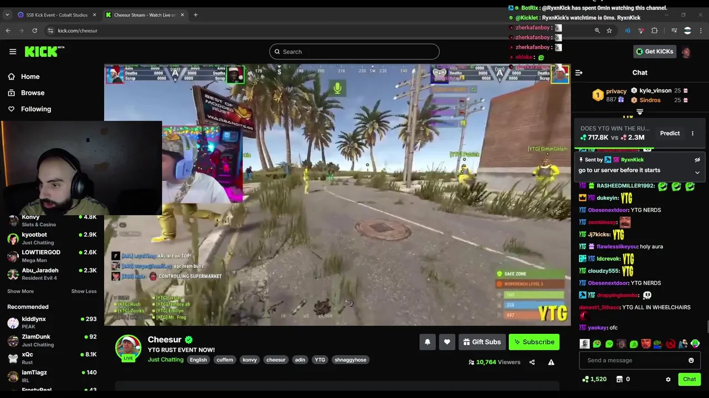Image resolution: width=709 pixels, height=398 pixels.
Task: Open chat settings gear
Action: pos(668,379)
